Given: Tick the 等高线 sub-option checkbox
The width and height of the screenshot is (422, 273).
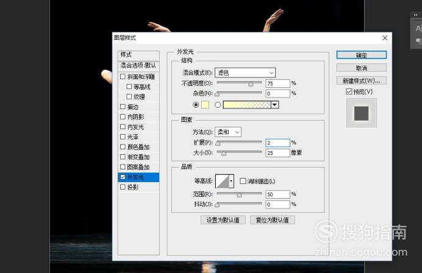Looking at the screenshot, I should tap(129, 87).
